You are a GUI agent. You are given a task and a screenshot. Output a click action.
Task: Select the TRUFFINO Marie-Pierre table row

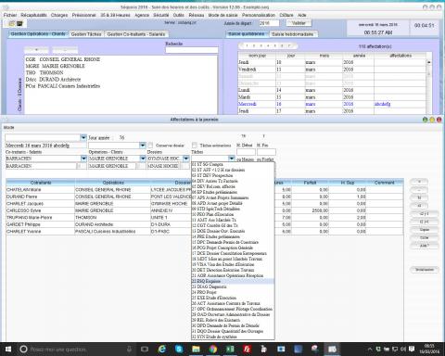(205, 218)
